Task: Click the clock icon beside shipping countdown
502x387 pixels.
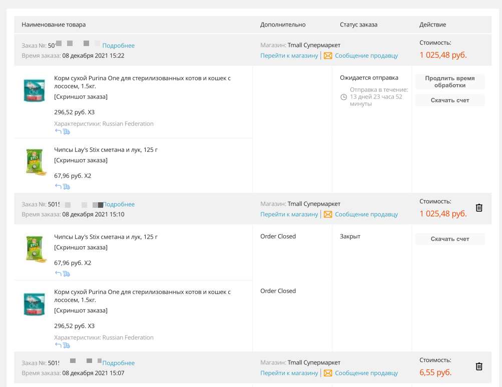Action: point(343,97)
